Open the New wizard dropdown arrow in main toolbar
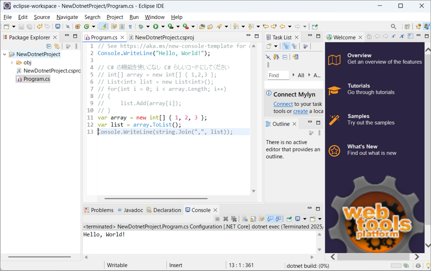The image size is (431, 271). [x=14, y=27]
